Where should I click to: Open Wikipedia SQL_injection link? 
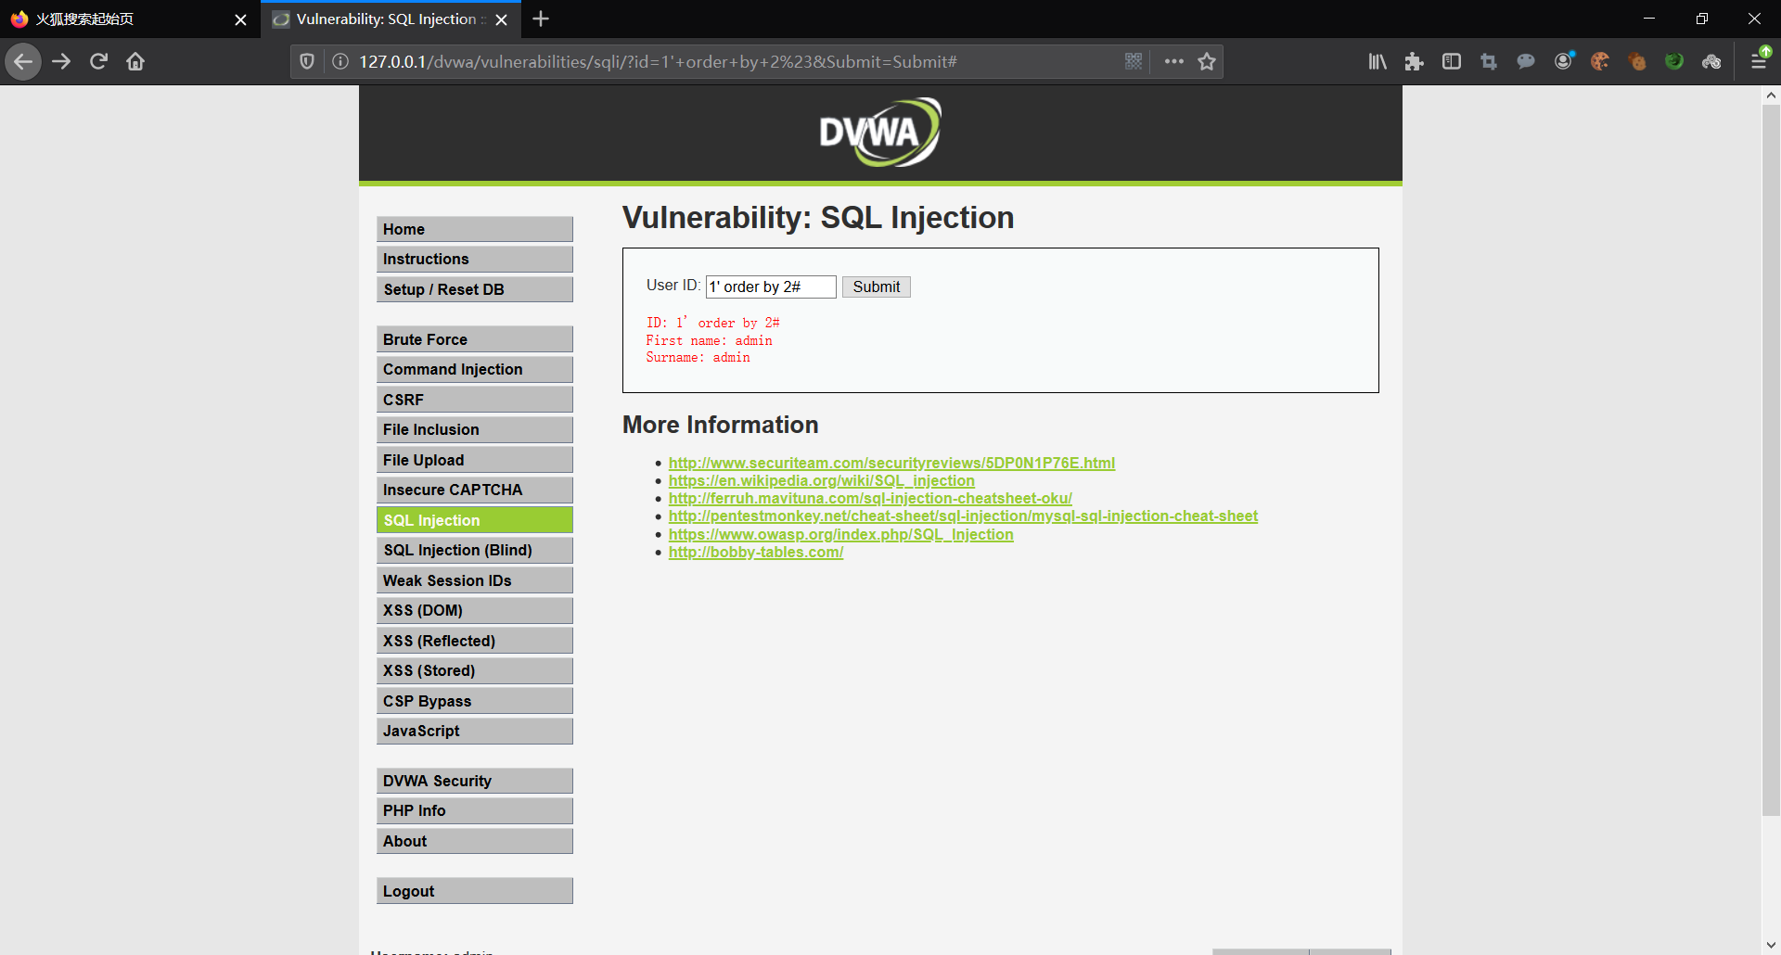point(822,480)
